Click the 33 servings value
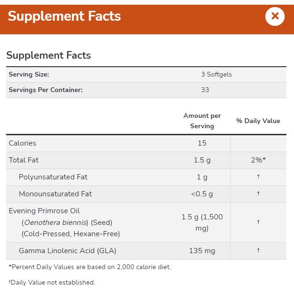 point(205,90)
